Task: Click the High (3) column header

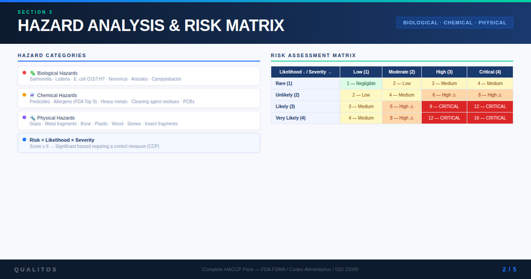Action: [444, 72]
